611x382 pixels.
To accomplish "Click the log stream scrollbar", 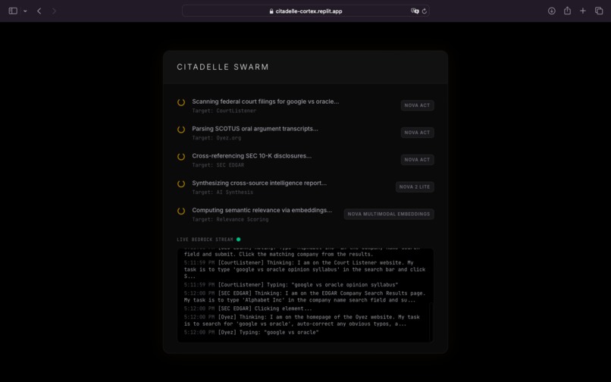I will tap(431, 322).
